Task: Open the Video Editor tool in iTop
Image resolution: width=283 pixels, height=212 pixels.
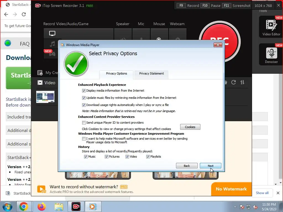Action: (271, 27)
